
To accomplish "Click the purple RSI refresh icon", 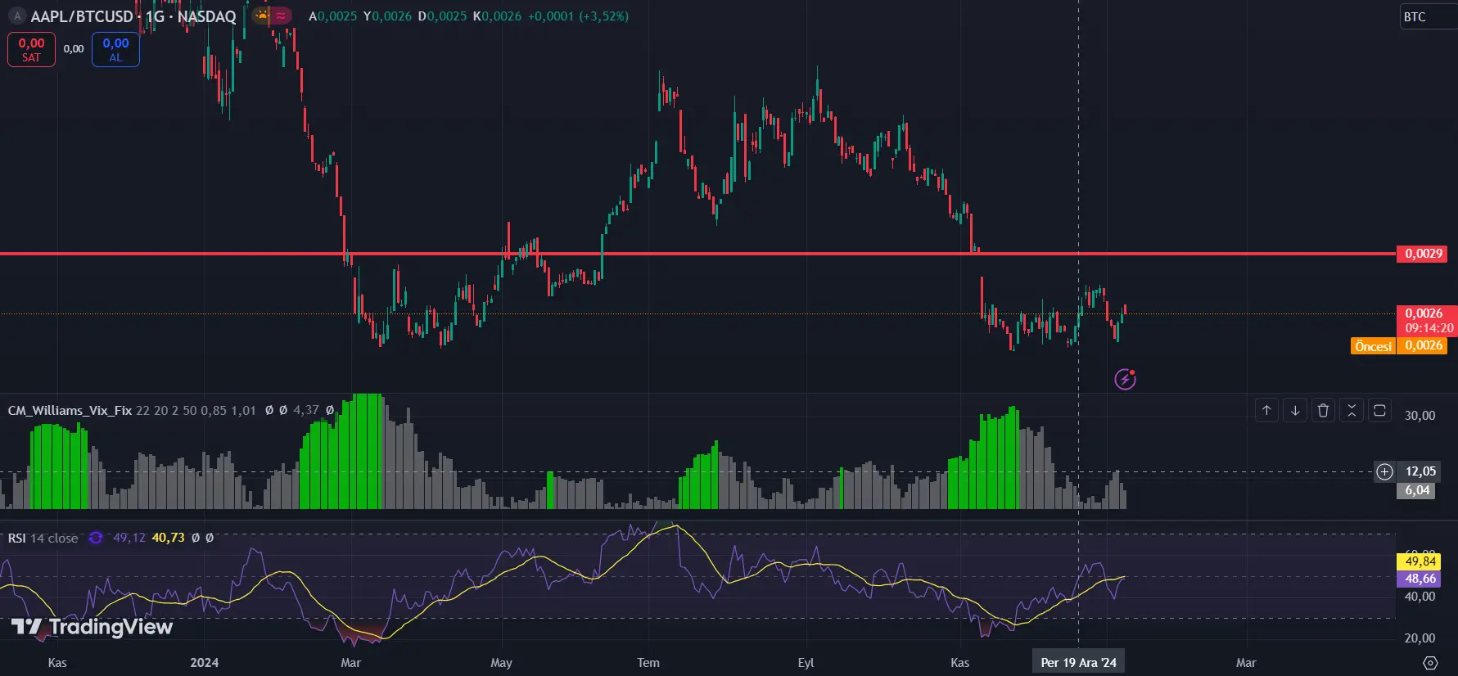I will [x=96, y=538].
